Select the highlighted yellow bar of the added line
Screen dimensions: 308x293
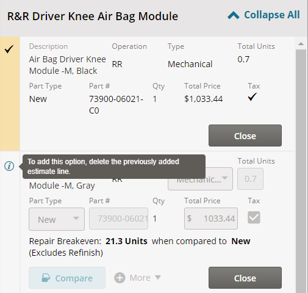click(10, 93)
